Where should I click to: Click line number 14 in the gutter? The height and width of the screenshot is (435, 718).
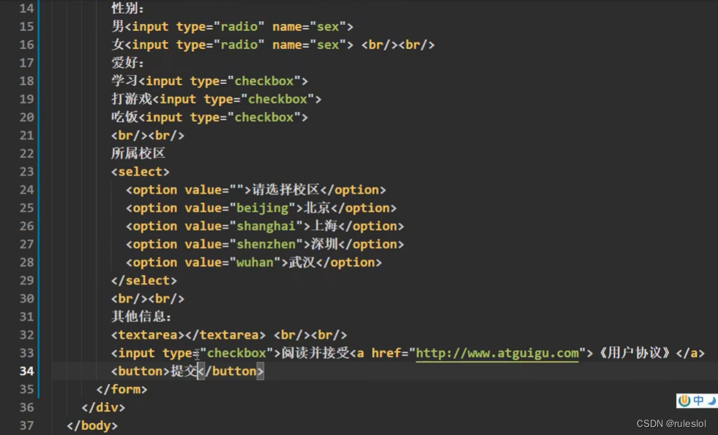(x=26, y=9)
